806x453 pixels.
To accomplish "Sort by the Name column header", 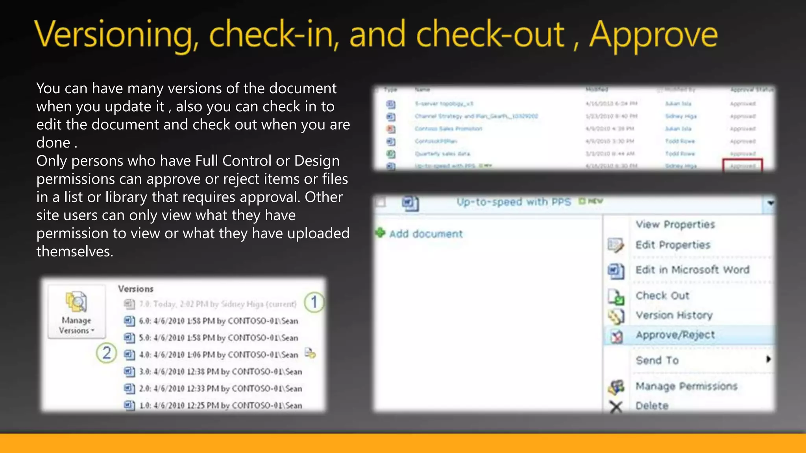I will tap(422, 90).
